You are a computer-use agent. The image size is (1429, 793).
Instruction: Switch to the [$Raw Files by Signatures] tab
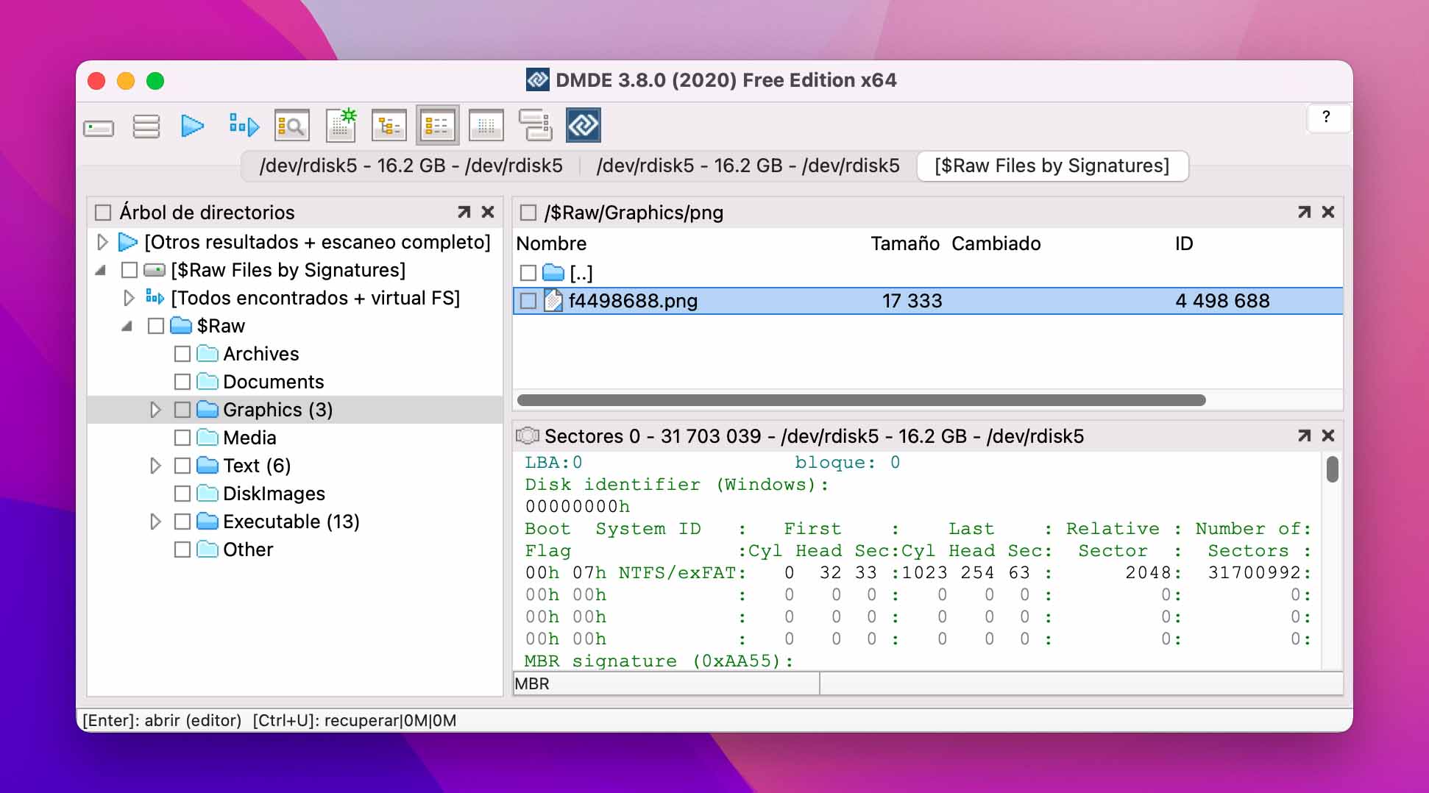tap(1052, 166)
